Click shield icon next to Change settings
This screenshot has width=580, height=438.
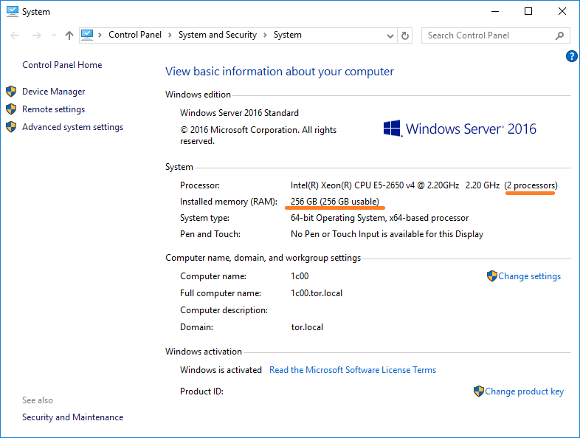pyautogui.click(x=492, y=276)
